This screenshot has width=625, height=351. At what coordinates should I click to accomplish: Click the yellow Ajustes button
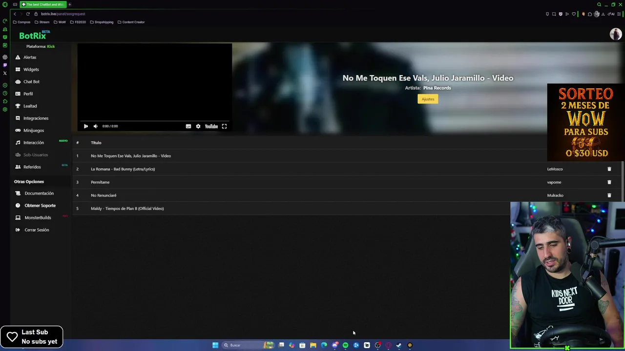coord(428,99)
